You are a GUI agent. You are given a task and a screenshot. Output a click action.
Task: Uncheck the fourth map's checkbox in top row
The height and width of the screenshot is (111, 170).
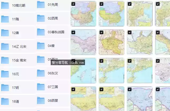pyautogui.click(x=158, y=4)
